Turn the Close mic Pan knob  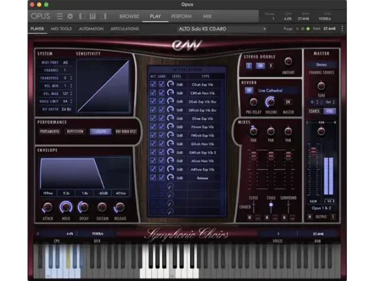tap(254, 131)
